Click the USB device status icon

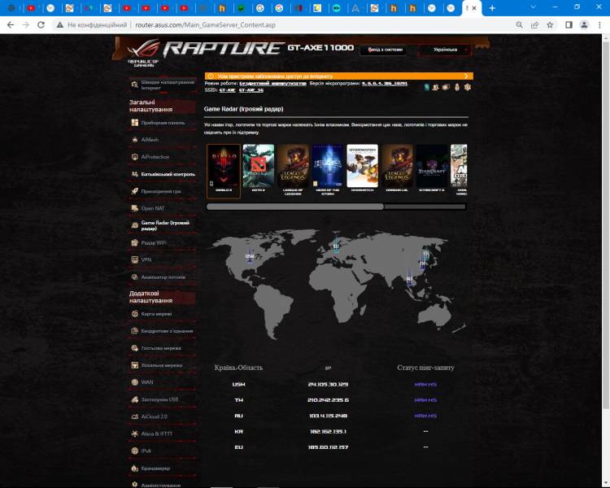pyautogui.click(x=457, y=87)
